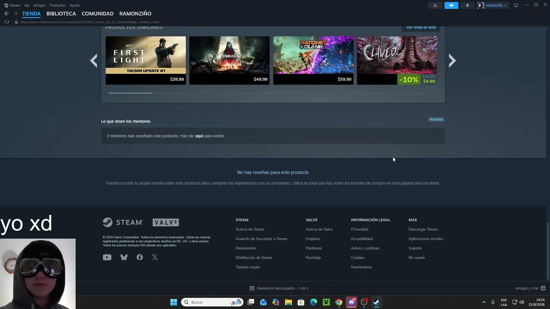This screenshot has height=309, width=550.
Task: Switch to Discord in the taskbar
Action: pyautogui.click(x=351, y=302)
